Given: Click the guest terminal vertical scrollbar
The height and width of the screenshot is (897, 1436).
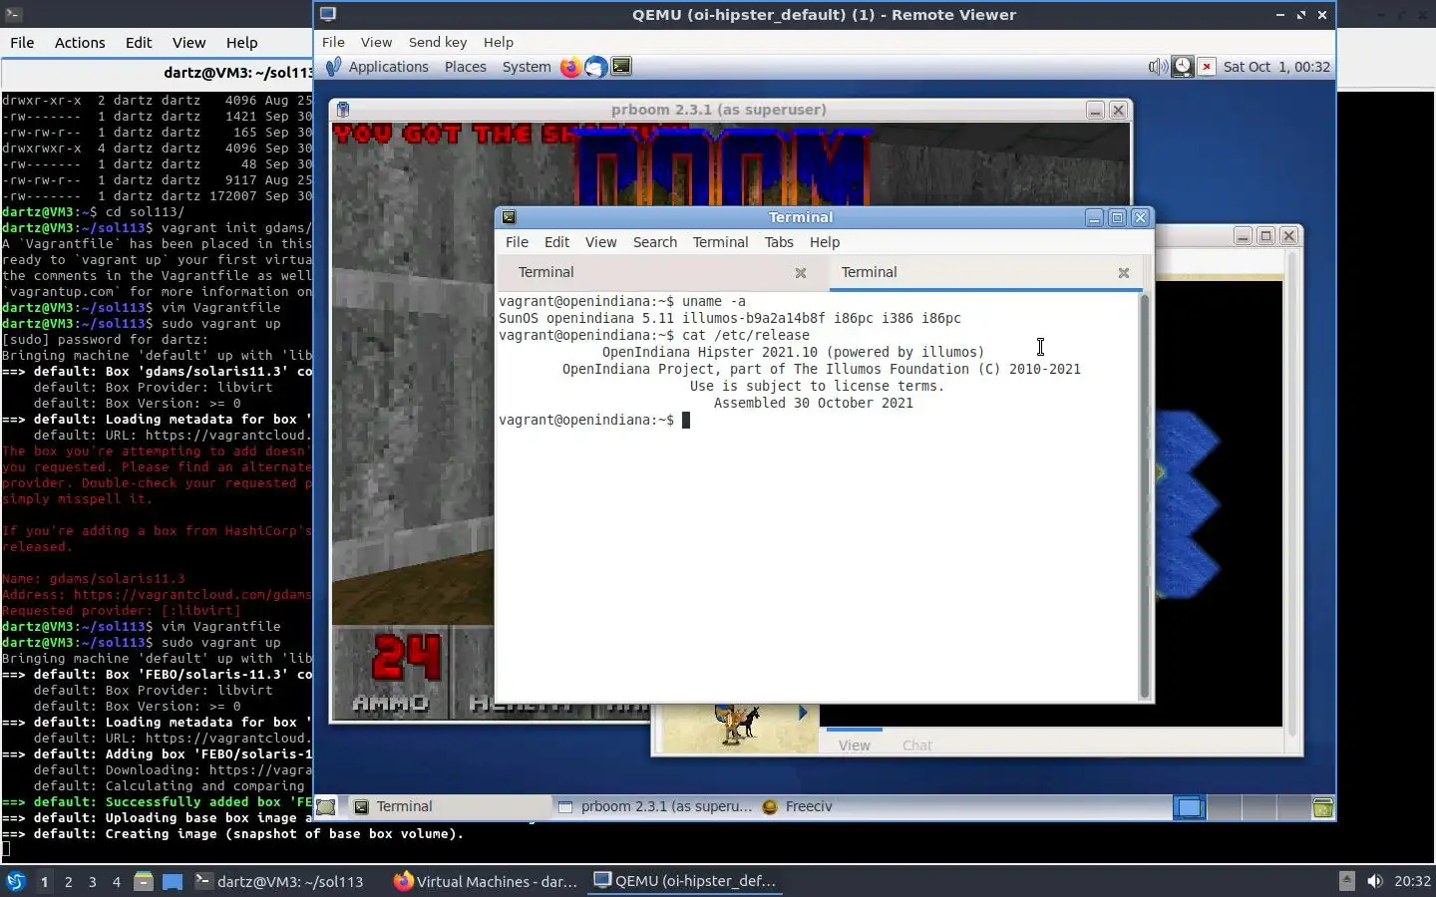Looking at the screenshot, I should 1144,496.
